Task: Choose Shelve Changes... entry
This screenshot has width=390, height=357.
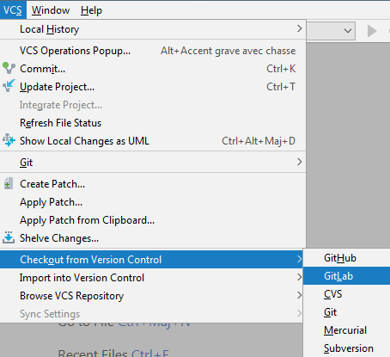Action: point(153,238)
